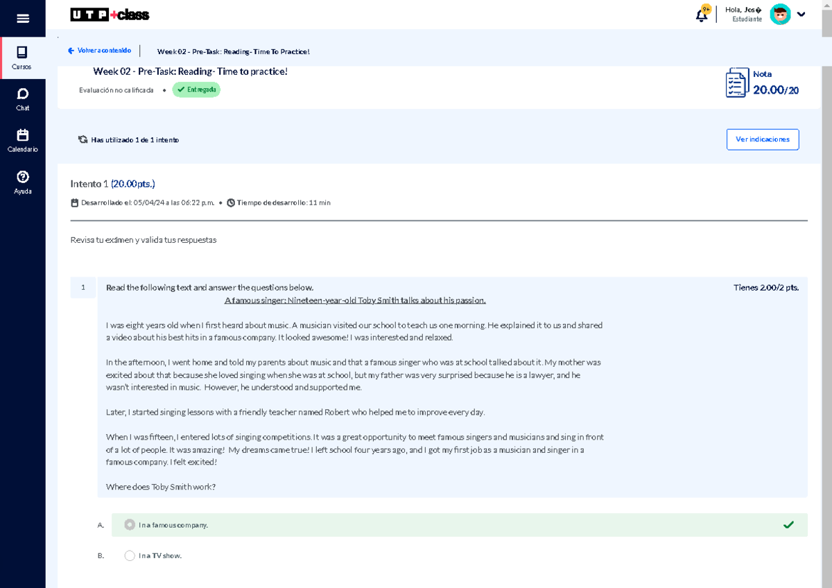Expand the user account dropdown arrow
Viewport: 832px width, 588px height.
point(801,15)
